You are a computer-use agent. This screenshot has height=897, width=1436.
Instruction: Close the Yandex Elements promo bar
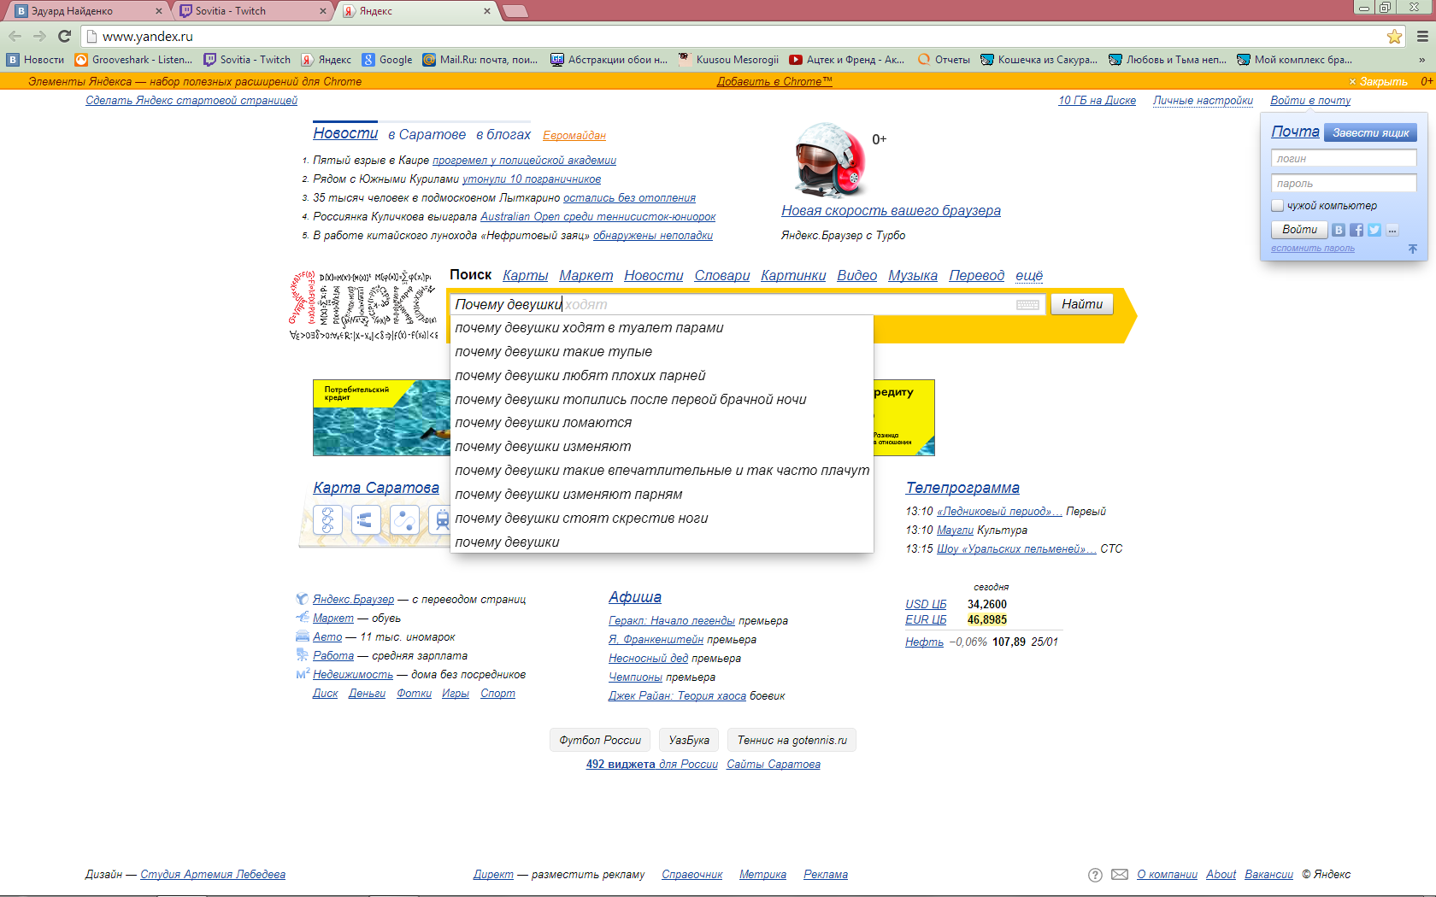pos(1378,82)
